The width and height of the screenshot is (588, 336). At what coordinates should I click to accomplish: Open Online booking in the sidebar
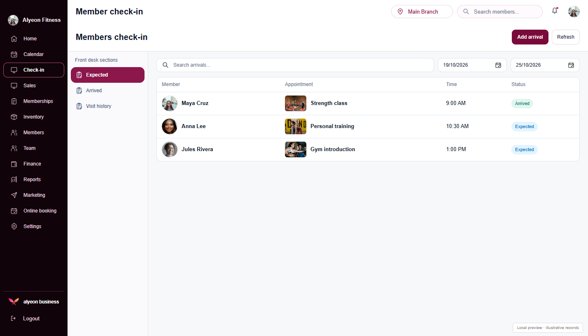click(x=34, y=211)
